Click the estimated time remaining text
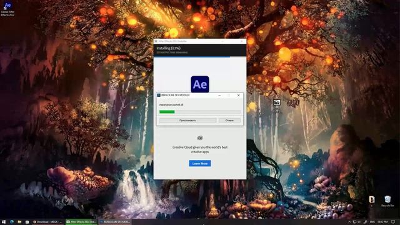The width and height of the screenshot is (400, 225). [172, 52]
